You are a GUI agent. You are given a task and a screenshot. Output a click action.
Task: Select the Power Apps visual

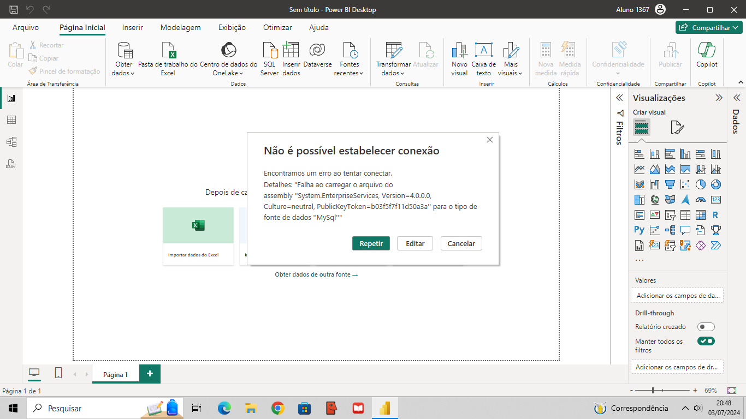[701, 246]
